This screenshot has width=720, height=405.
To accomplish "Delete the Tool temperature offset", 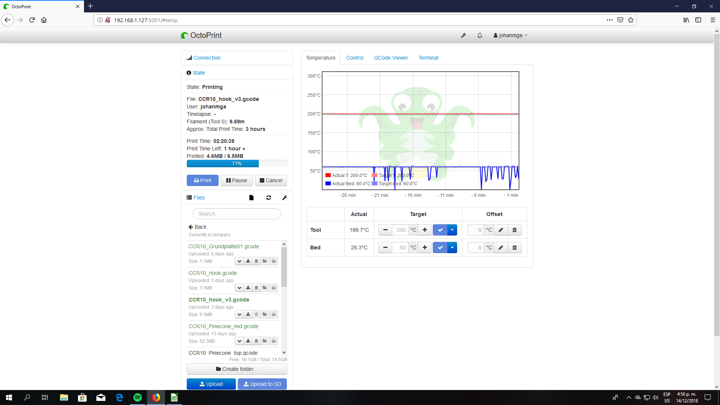I will pos(514,230).
